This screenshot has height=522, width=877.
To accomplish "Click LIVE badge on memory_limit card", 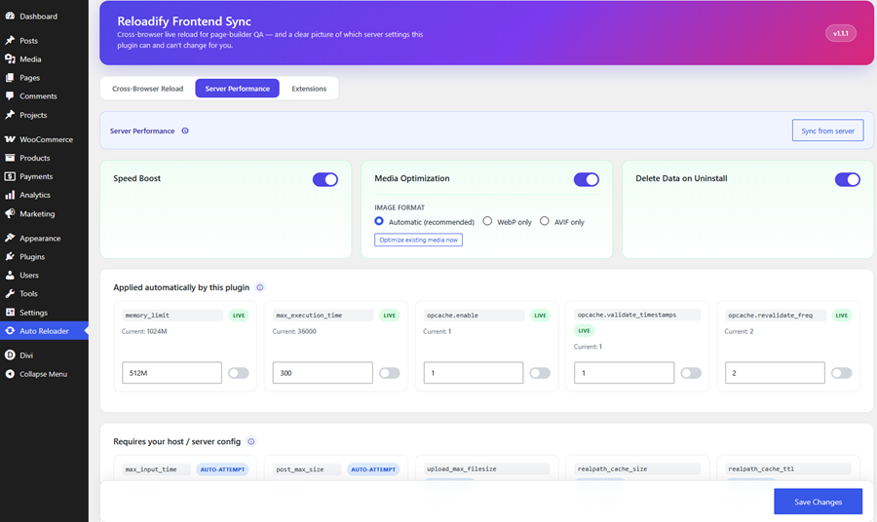I will pyautogui.click(x=239, y=316).
